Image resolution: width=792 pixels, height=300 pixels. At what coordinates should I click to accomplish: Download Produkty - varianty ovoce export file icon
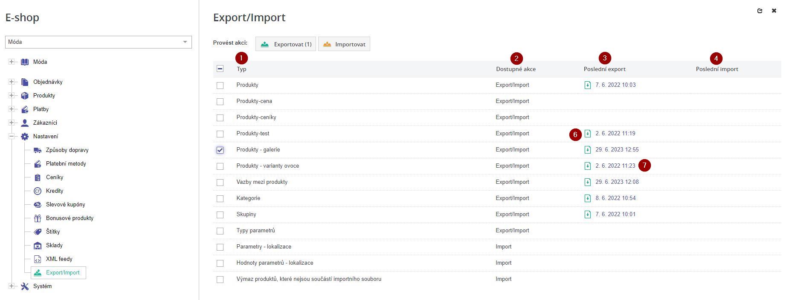[588, 166]
